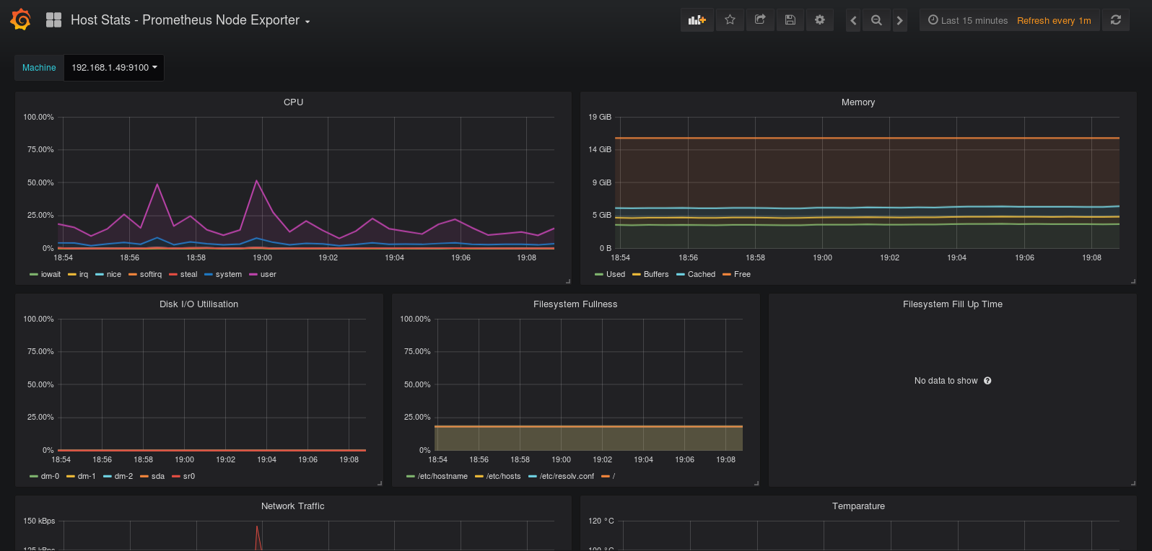The height and width of the screenshot is (551, 1152).
Task: Toggle the user series in CPU legend
Action: 268,274
